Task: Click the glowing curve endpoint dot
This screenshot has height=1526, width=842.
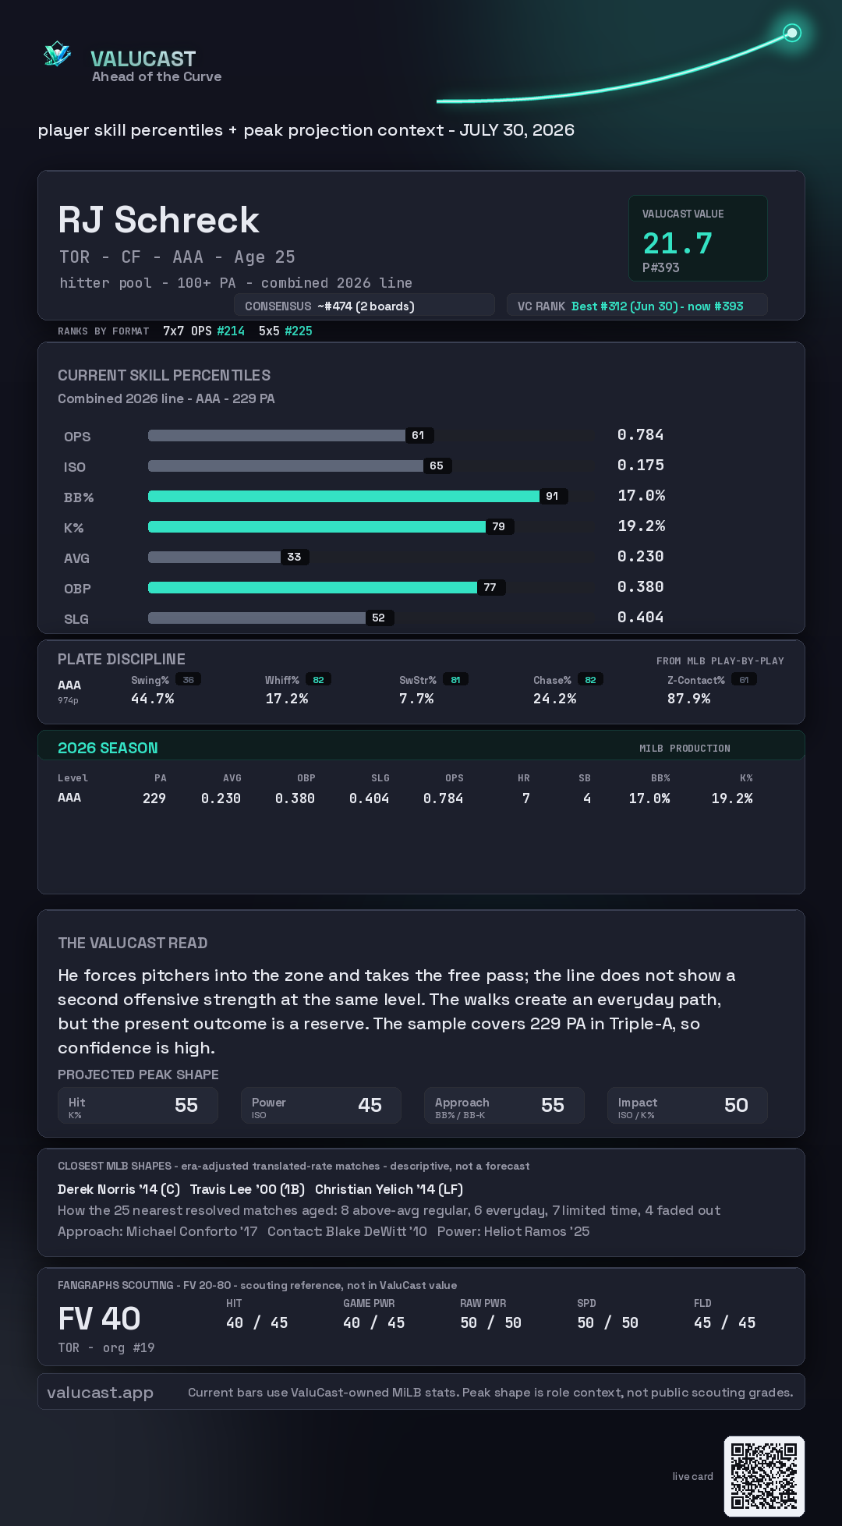Action: click(792, 33)
